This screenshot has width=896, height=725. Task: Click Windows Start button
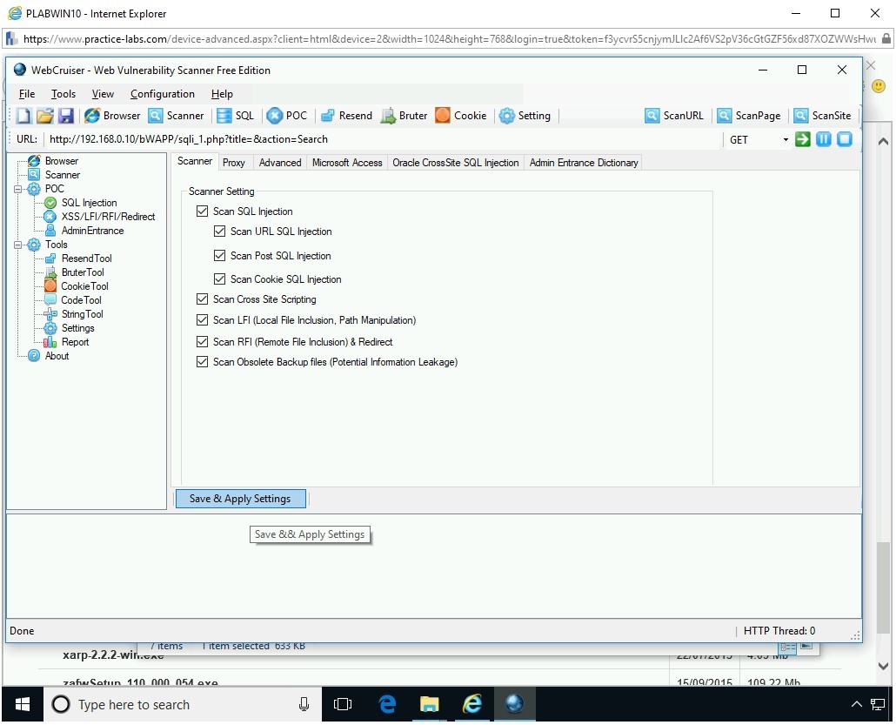23,705
